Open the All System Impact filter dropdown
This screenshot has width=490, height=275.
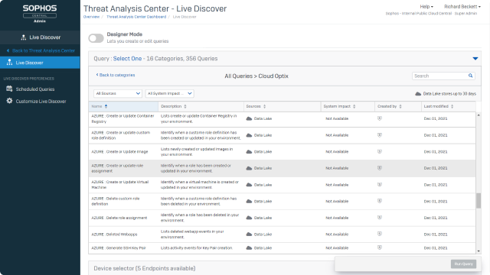coord(170,93)
